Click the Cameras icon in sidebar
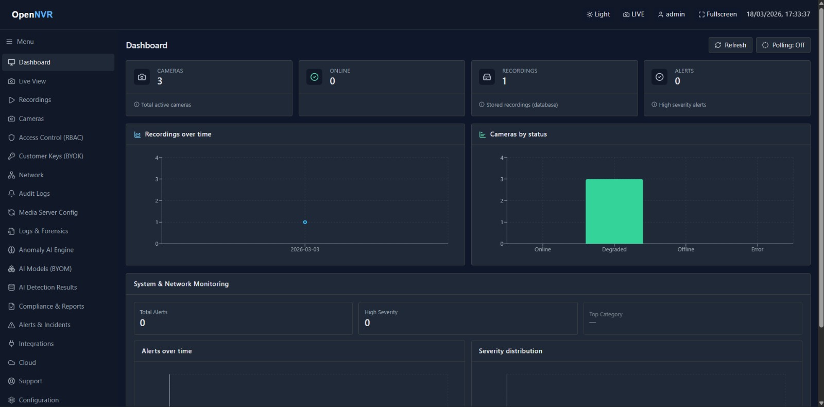Viewport: 824px width, 407px height. 11,119
